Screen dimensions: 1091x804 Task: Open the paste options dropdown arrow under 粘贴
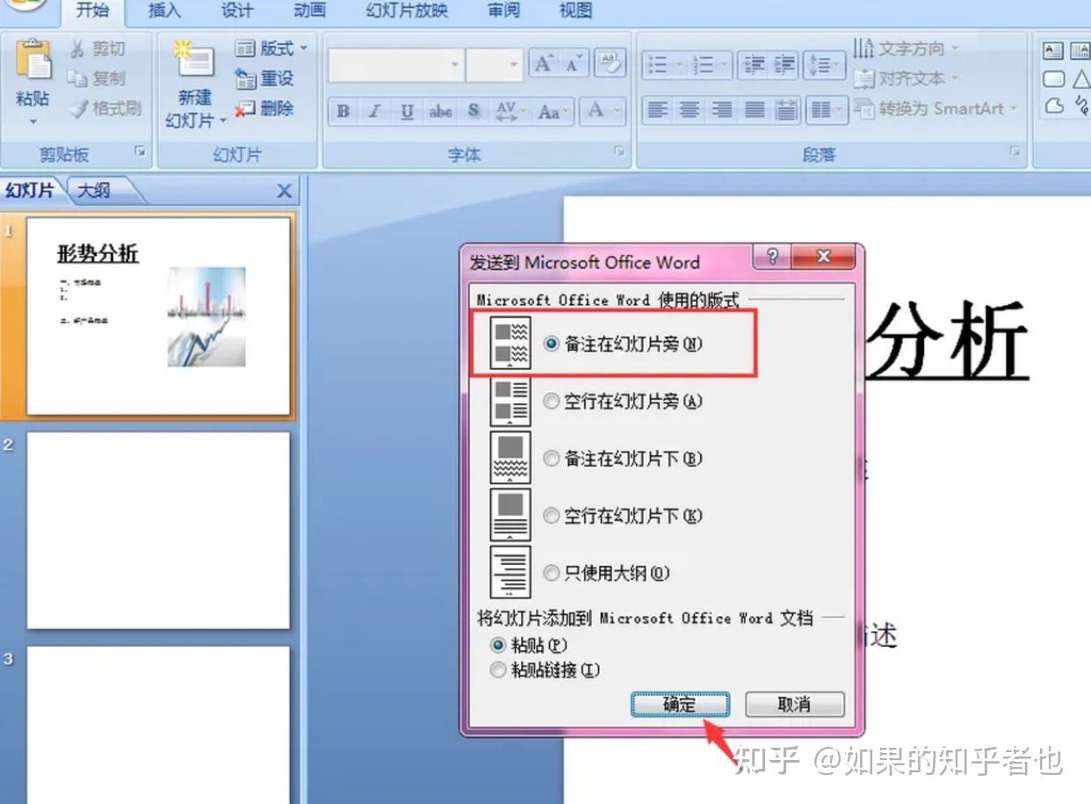coord(33,120)
